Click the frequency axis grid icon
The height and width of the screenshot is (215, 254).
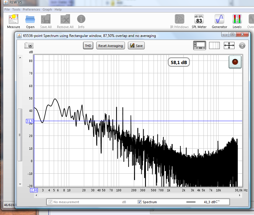(x=214, y=45)
